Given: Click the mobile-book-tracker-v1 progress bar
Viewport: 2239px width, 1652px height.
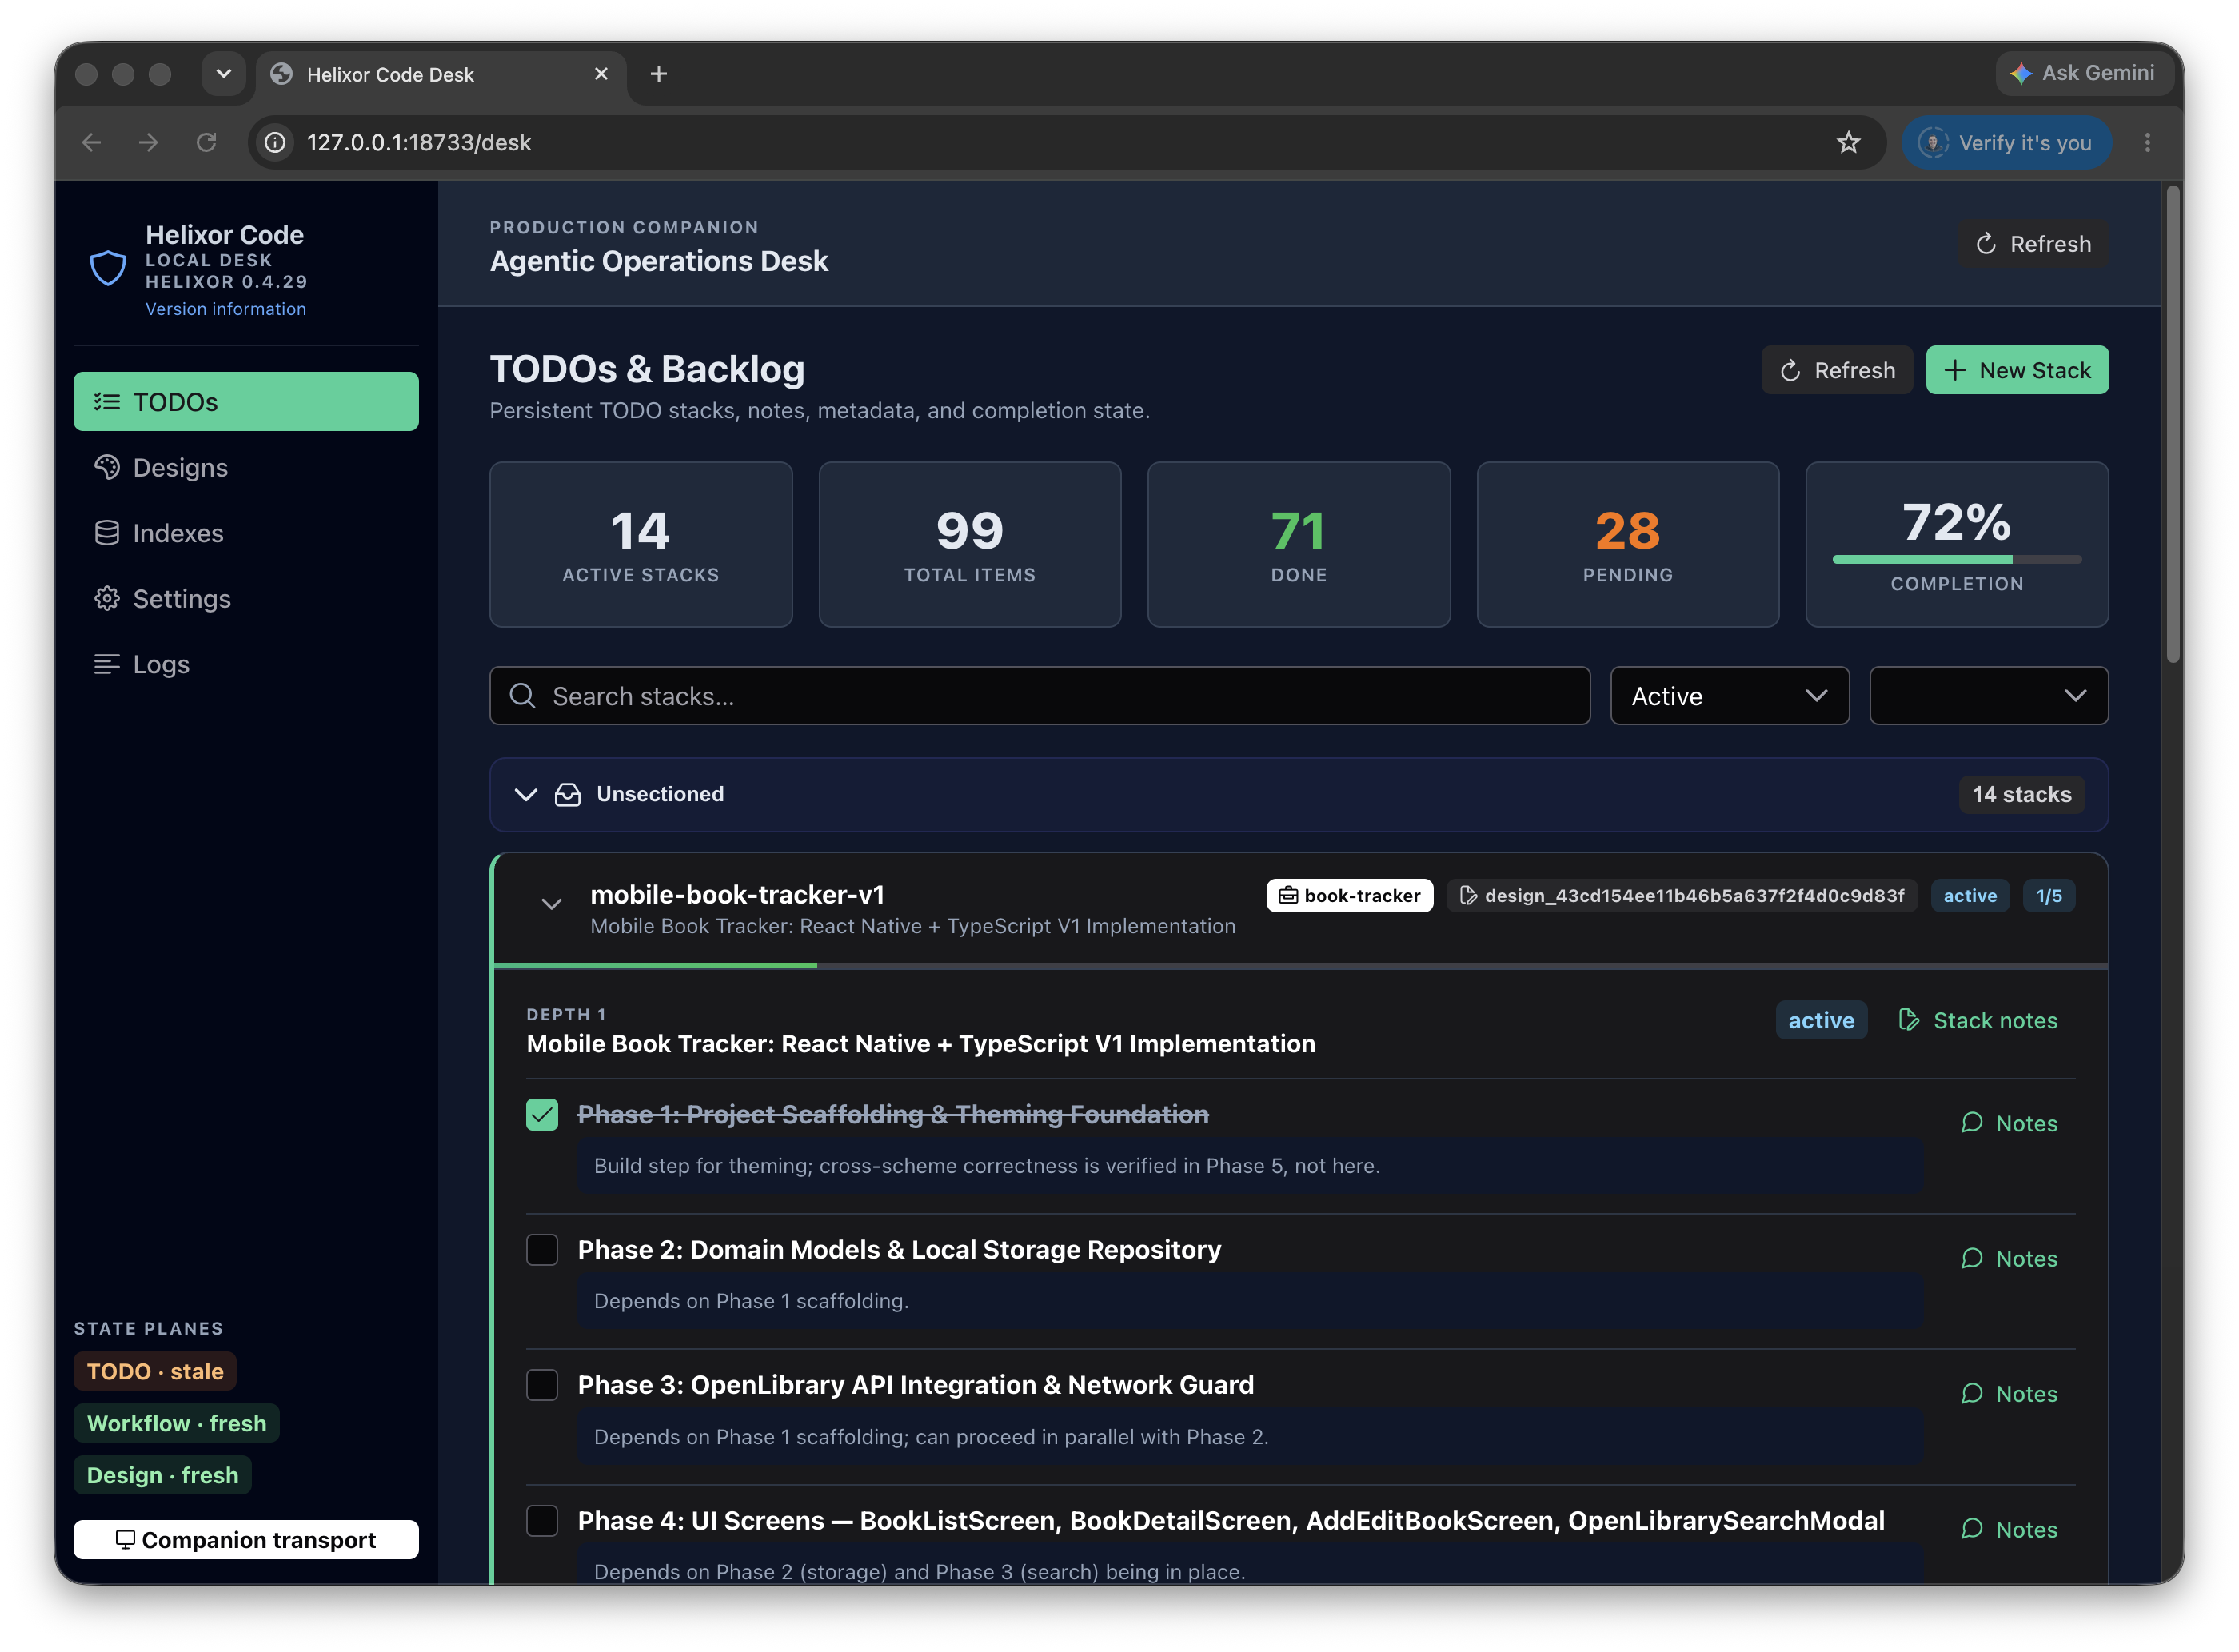Looking at the screenshot, I should [1301, 966].
